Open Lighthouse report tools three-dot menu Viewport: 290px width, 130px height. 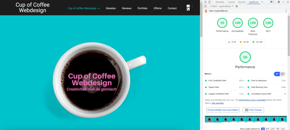286,11
